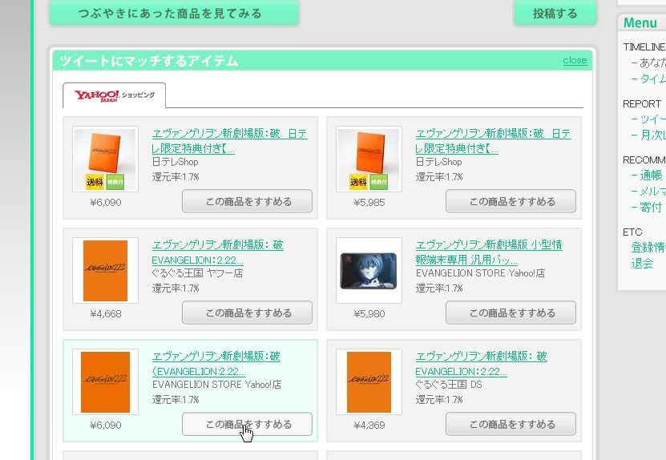
Task: Recommend the ¥5,980 EVANGELION STORE item
Action: [x=511, y=313]
